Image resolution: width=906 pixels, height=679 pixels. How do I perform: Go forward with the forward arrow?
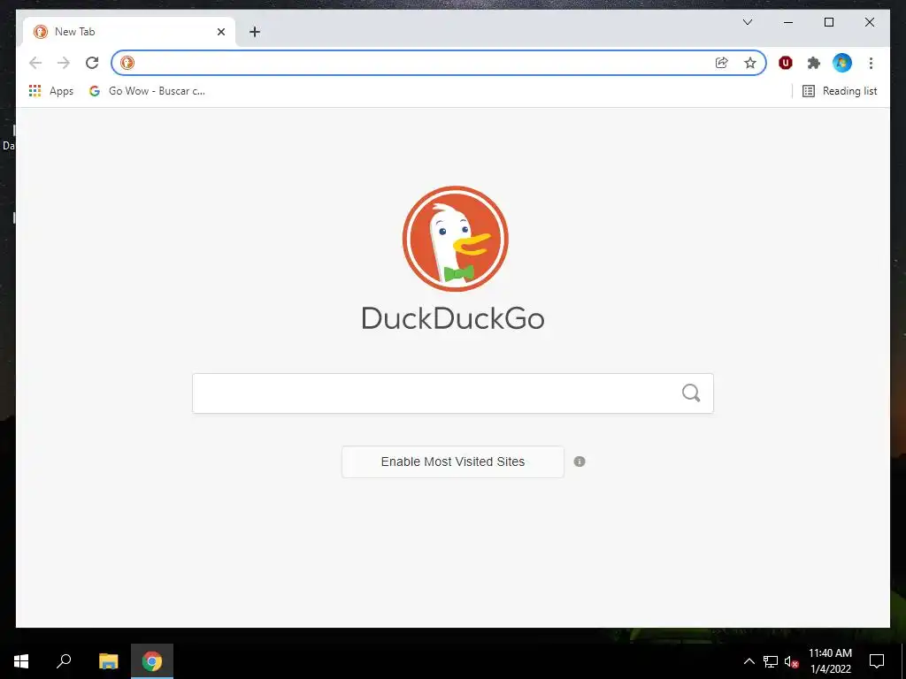64,63
